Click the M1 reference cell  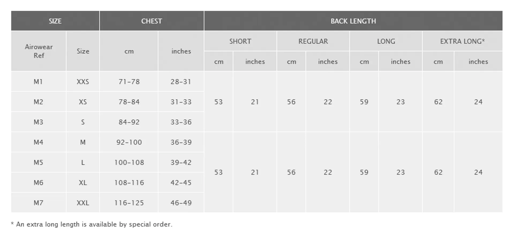pos(39,81)
